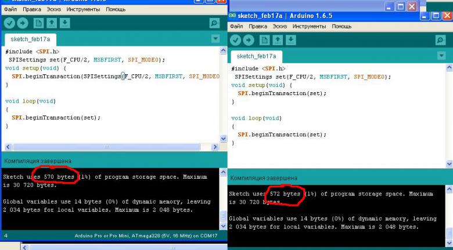Viewport: 453px width, 250px height.
Task: Click Verify checkmark icon in left Arduino window
Action: click(x=9, y=23)
